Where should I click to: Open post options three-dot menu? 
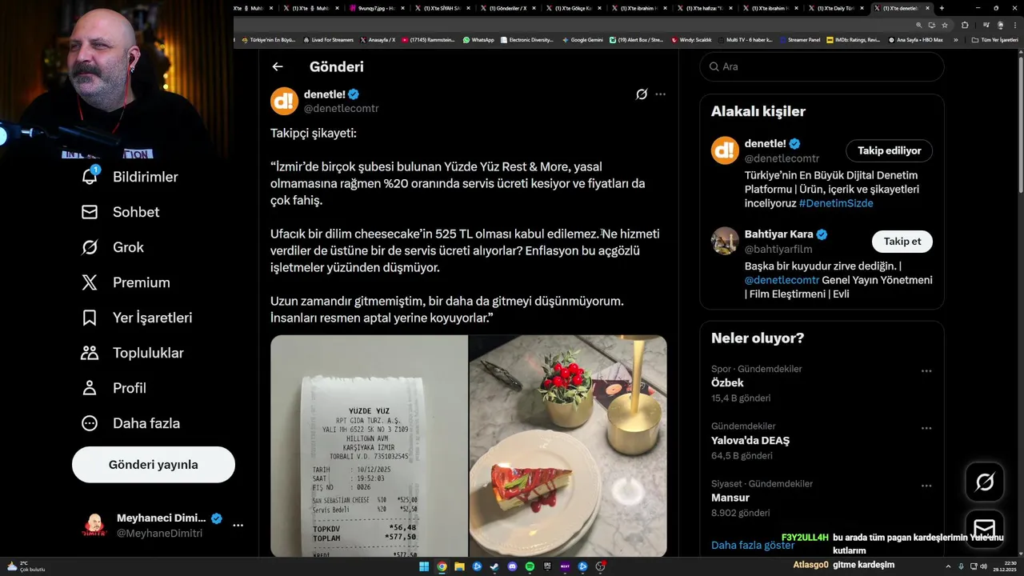pos(660,94)
